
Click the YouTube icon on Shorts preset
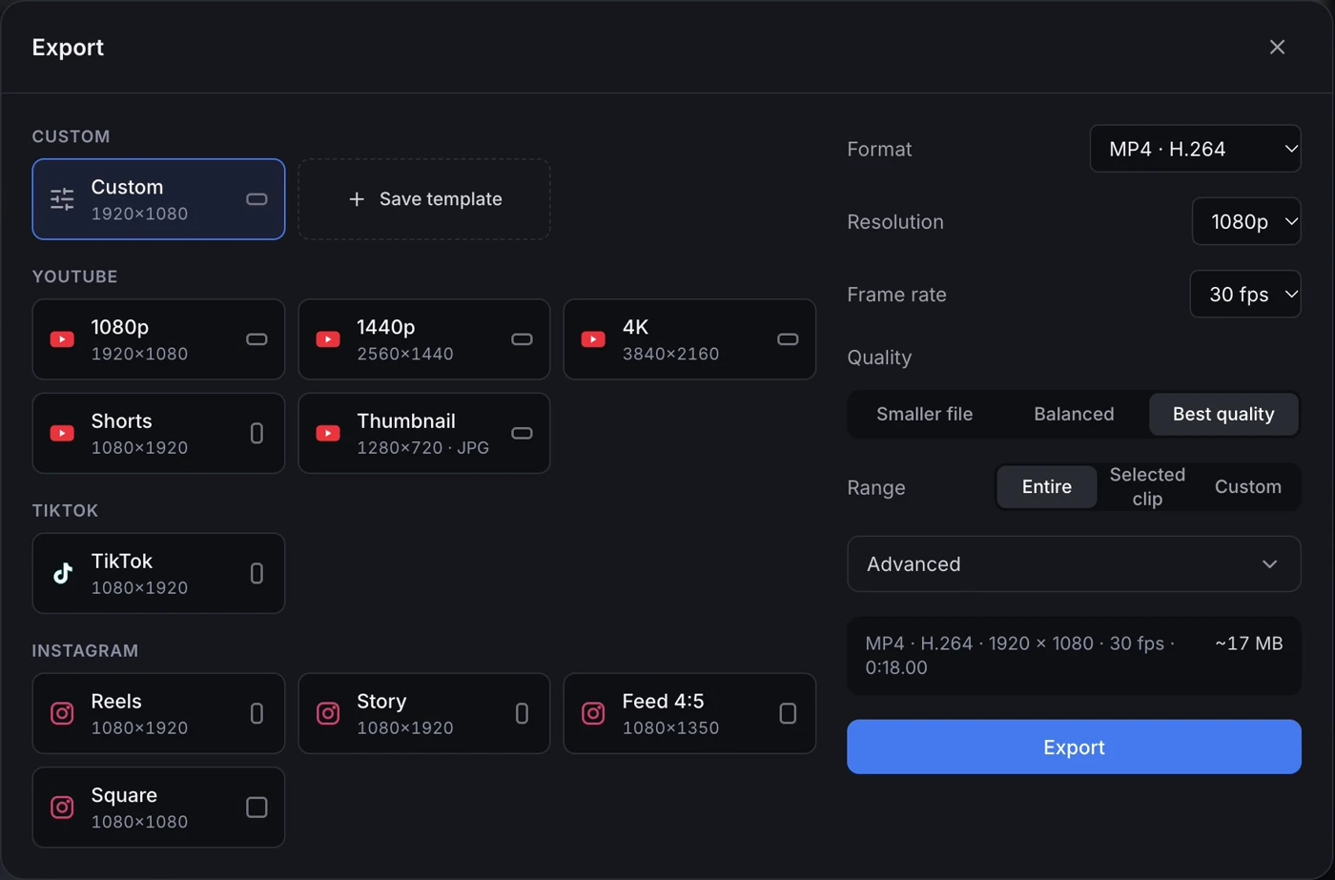pos(62,433)
